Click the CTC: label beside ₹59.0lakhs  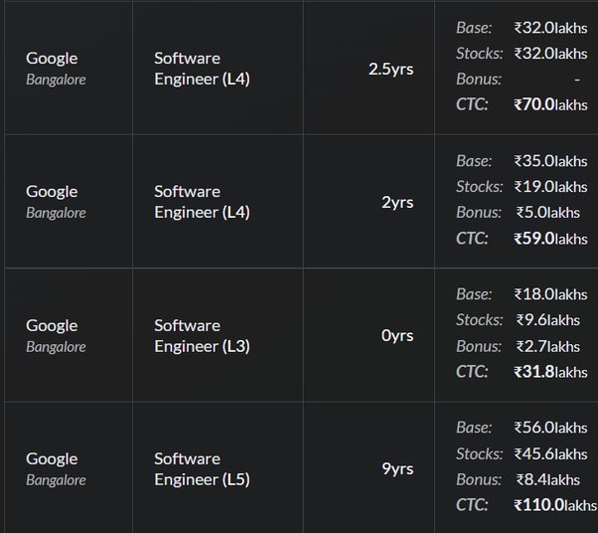pos(472,239)
